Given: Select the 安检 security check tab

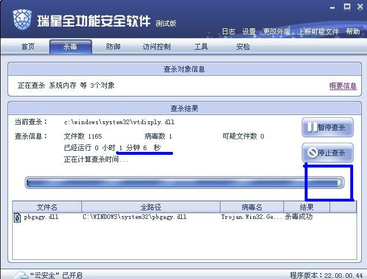Looking at the screenshot, I should (x=243, y=47).
